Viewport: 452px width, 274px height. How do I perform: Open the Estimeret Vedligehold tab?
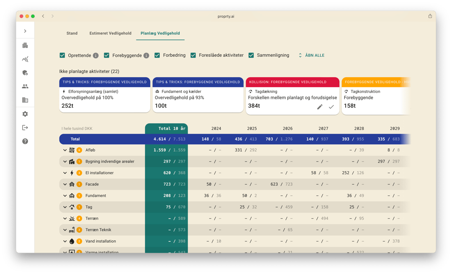(x=110, y=33)
